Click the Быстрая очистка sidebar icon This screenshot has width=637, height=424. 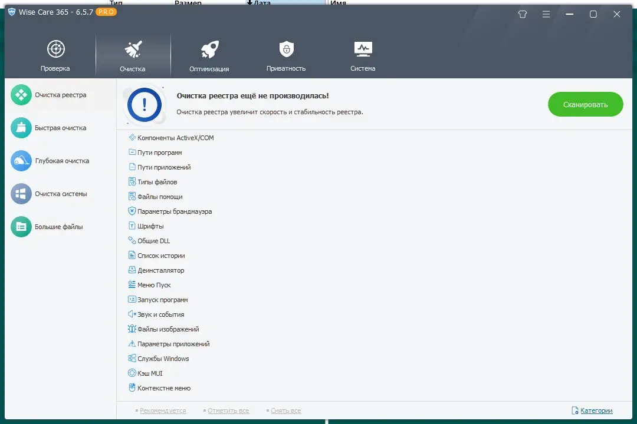[x=21, y=128]
